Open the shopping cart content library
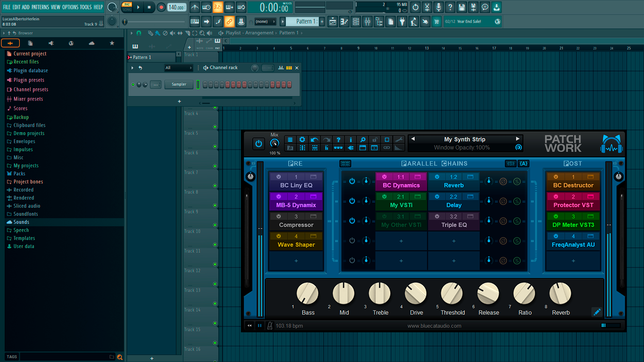The width and height of the screenshot is (644, 362). coord(437,22)
